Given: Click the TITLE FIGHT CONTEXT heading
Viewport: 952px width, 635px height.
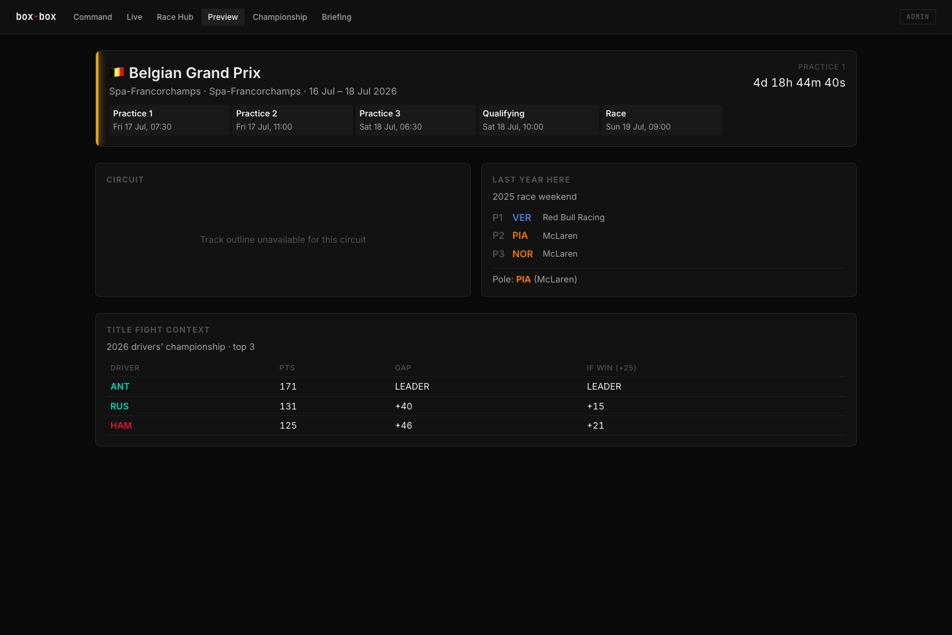Looking at the screenshot, I should tap(158, 330).
